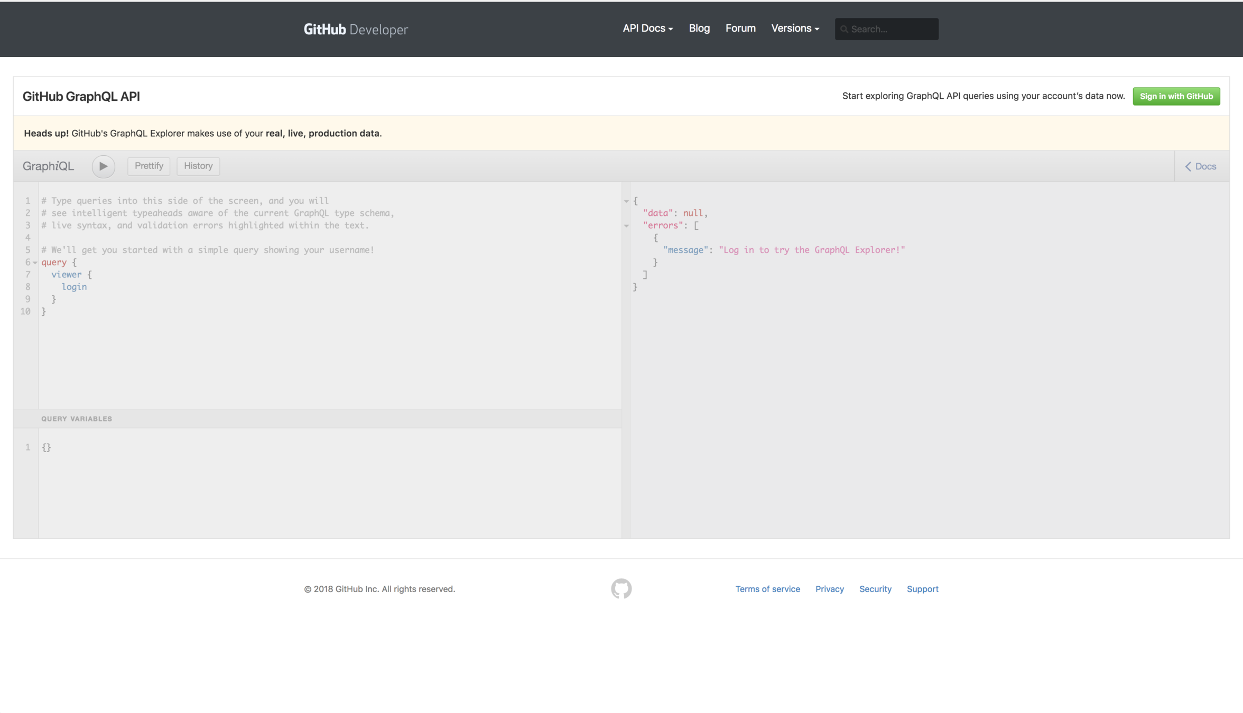Run the query with the play button
The width and height of the screenshot is (1243, 713).
point(103,166)
